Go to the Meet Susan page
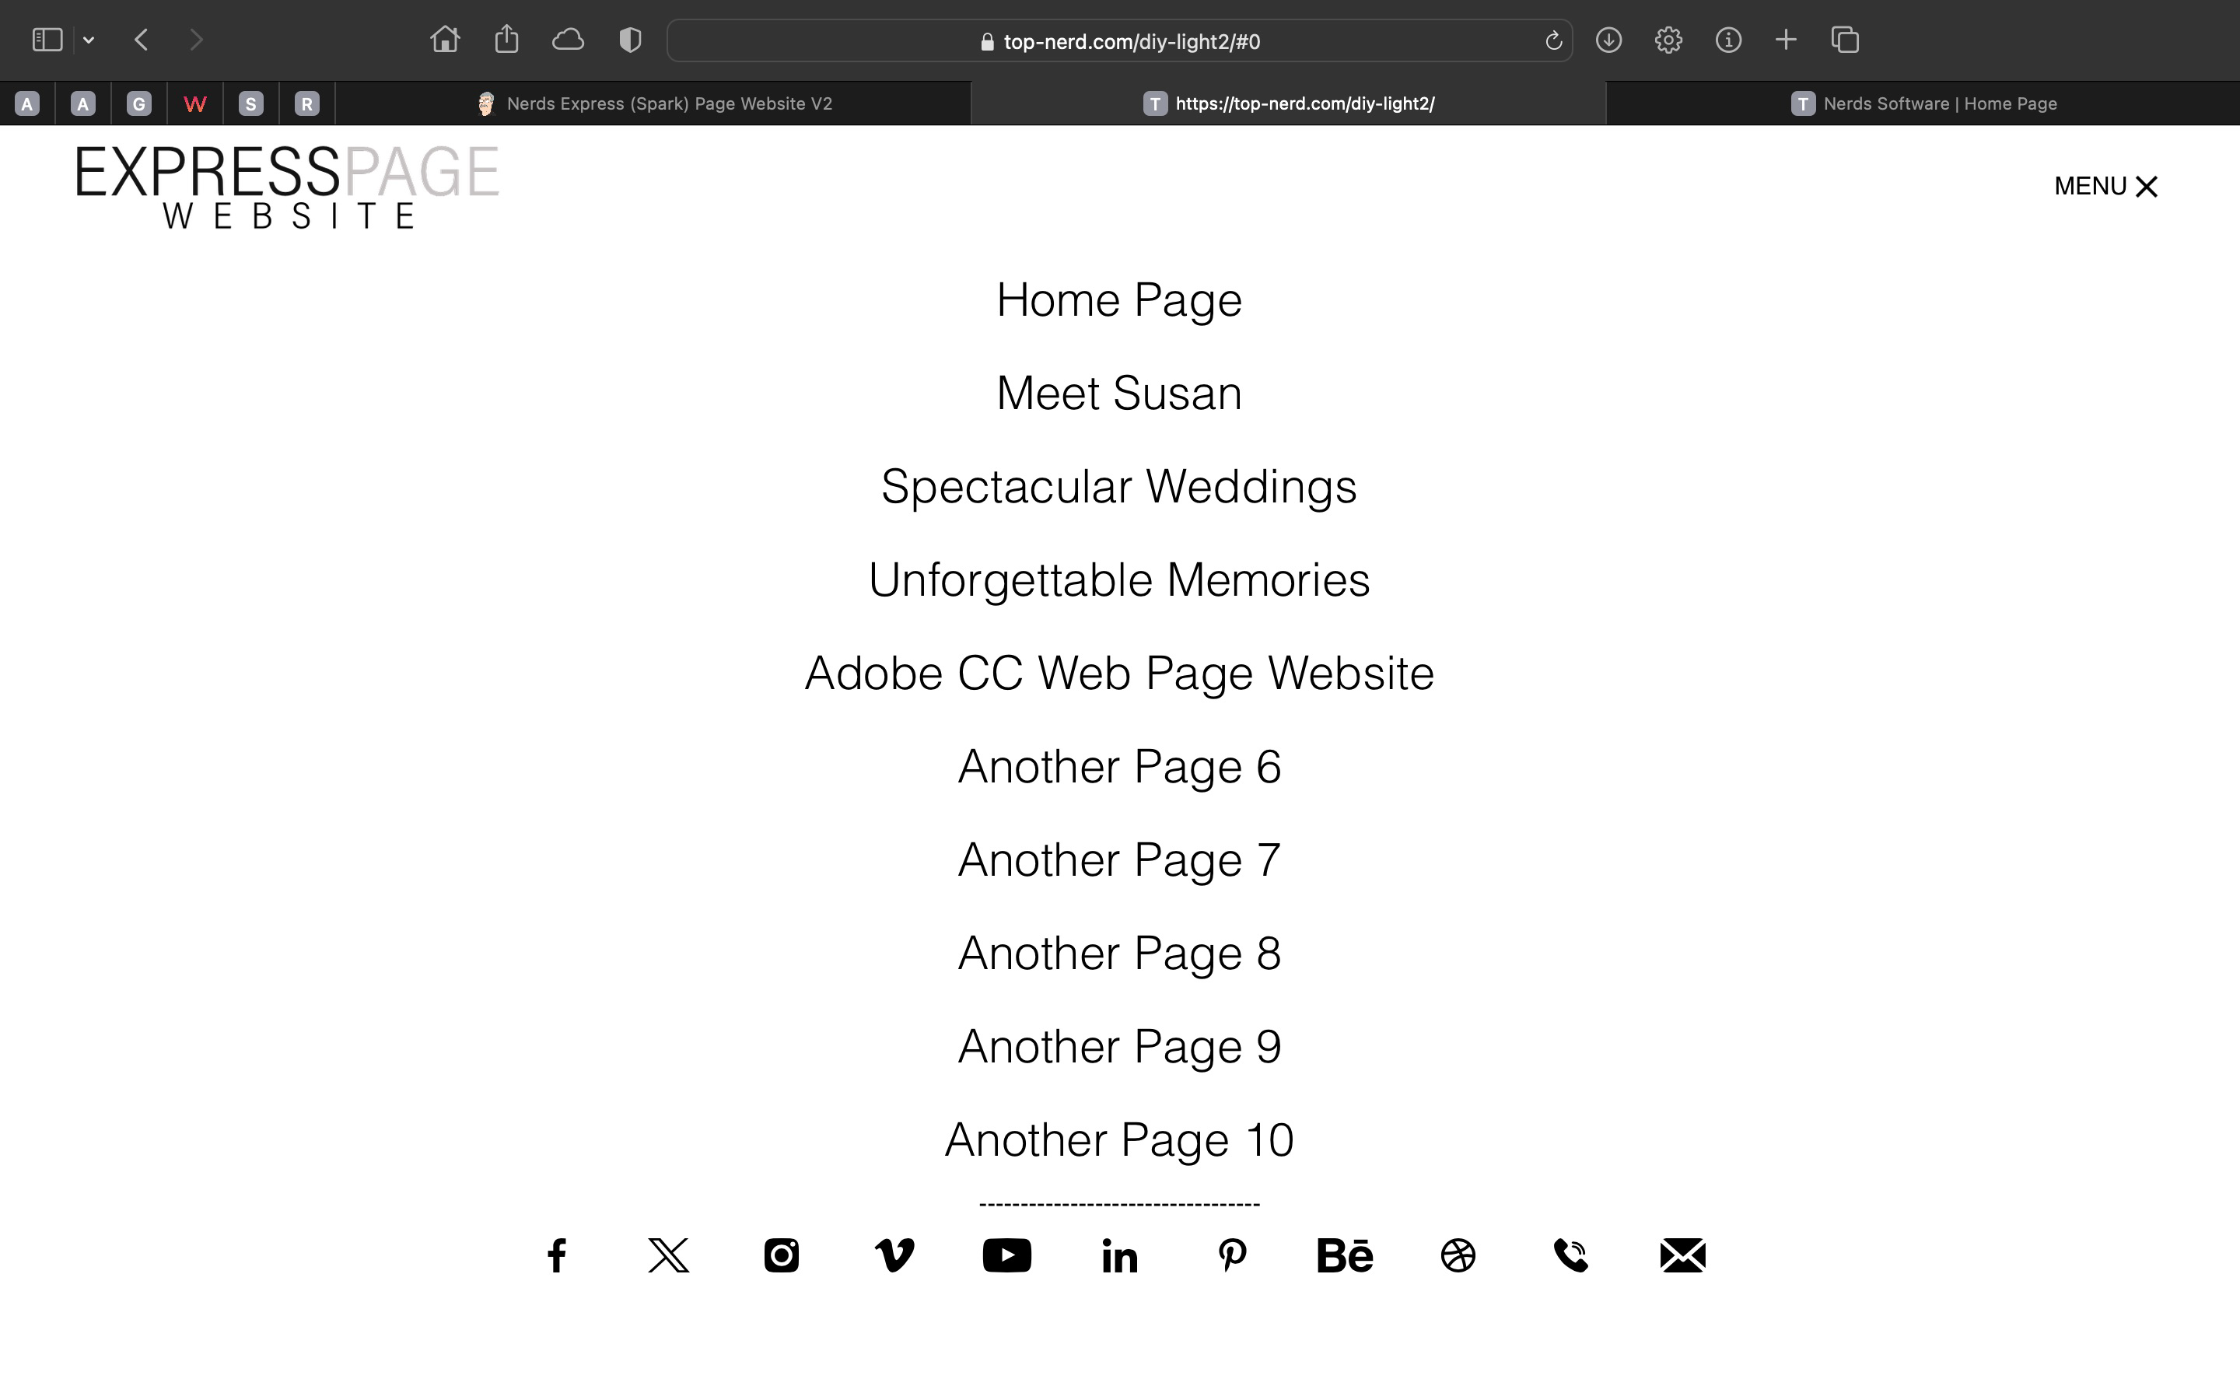Screen dimensions: 2240x1400 (x=1118, y=393)
